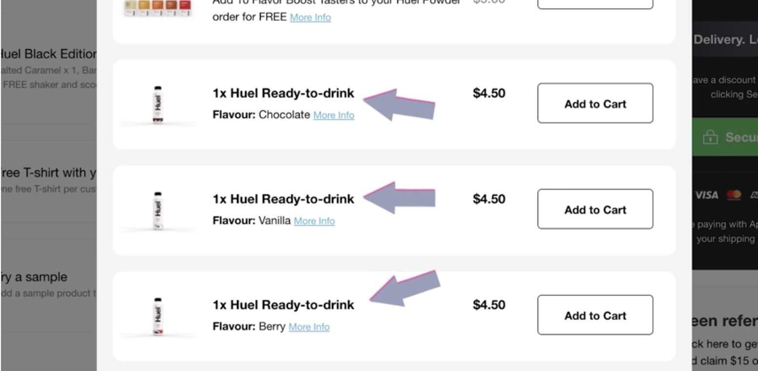Viewport: 758px width, 371px height.
Task: Click the Visa payment icon
Action: point(707,195)
